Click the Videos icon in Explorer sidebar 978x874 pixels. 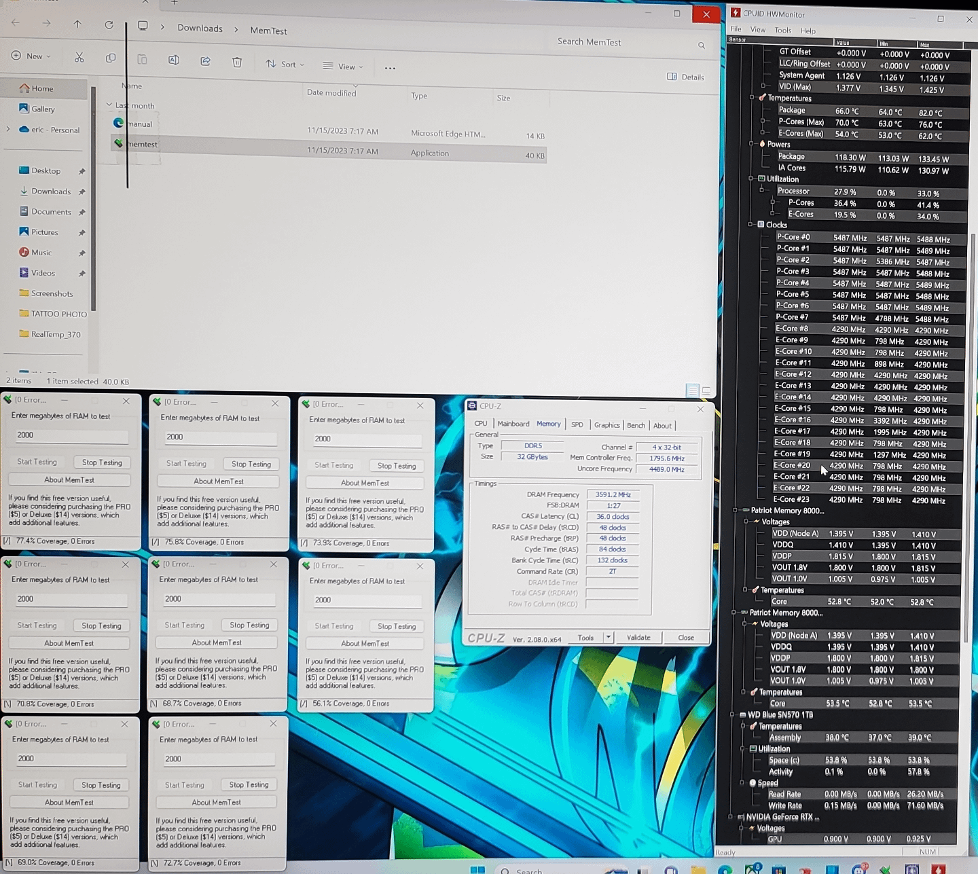[24, 272]
